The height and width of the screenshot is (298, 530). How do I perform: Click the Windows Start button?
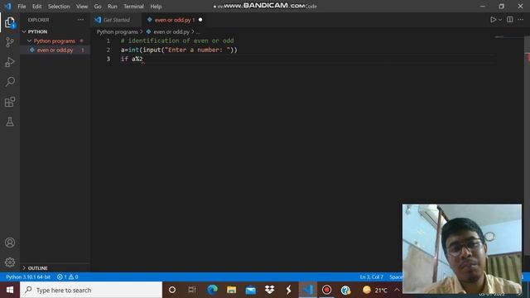click(x=10, y=290)
